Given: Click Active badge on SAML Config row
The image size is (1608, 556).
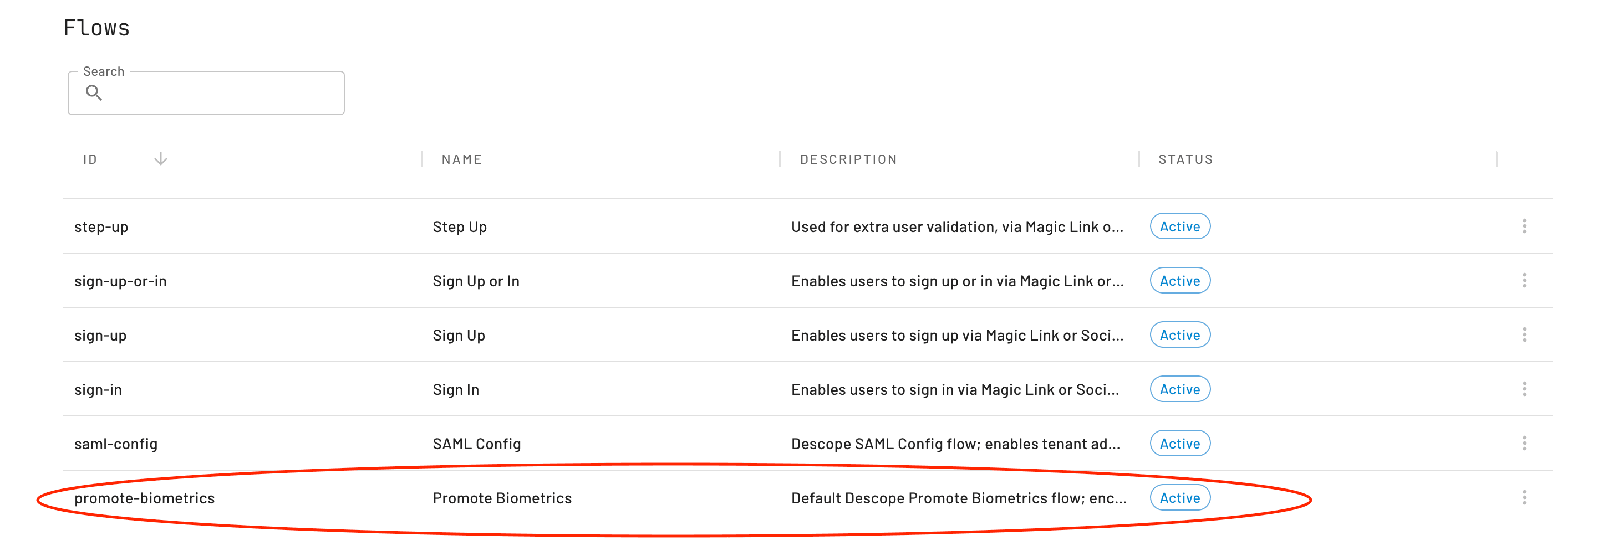Looking at the screenshot, I should tap(1179, 444).
